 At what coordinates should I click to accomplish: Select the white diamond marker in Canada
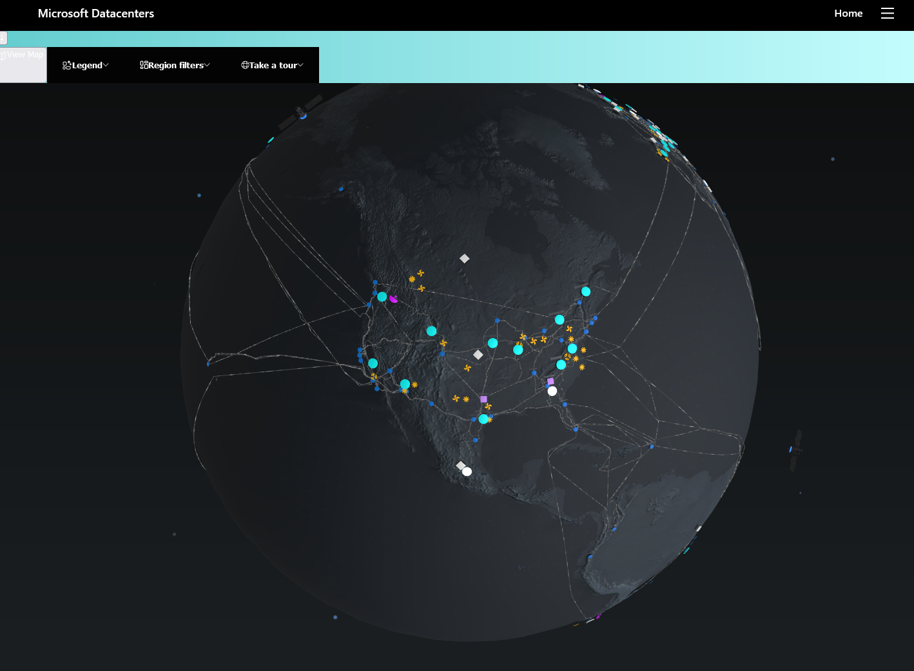point(464,258)
